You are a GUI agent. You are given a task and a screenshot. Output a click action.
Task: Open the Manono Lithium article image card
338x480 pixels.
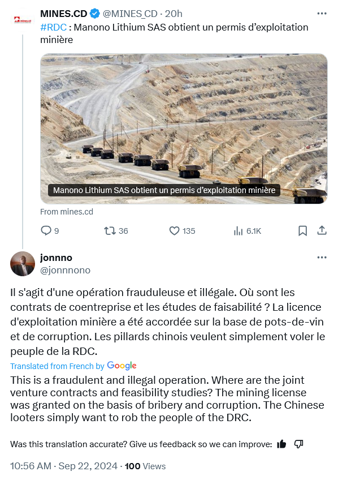(184, 128)
